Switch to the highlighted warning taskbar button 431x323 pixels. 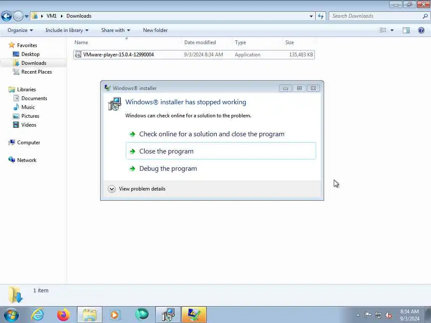click(x=194, y=315)
